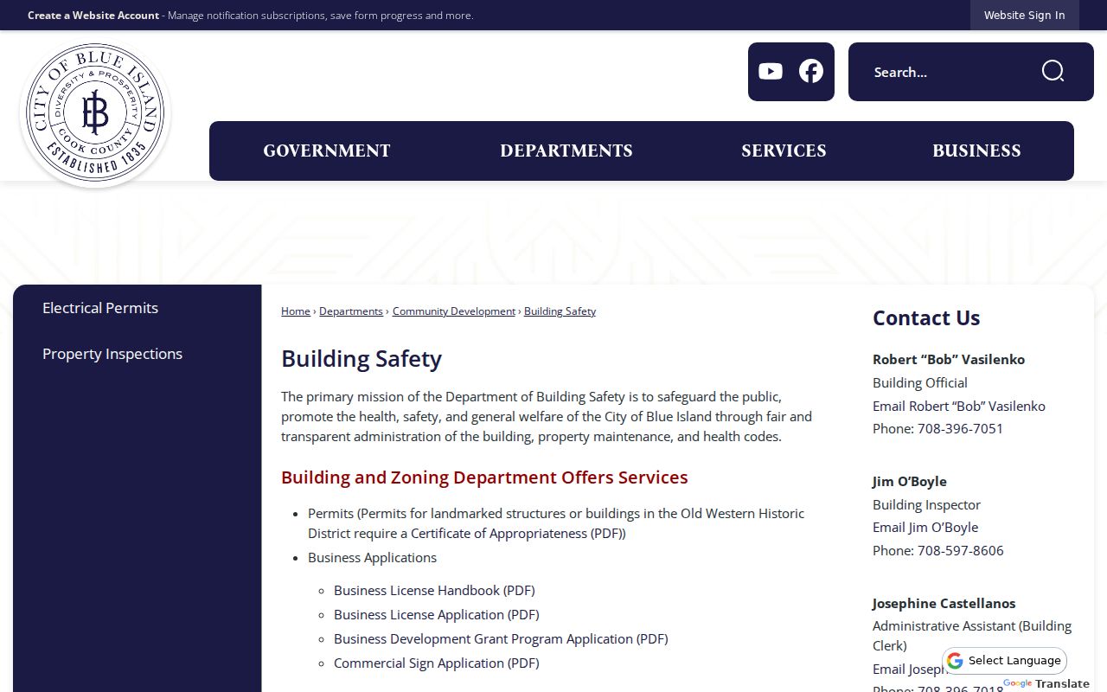
Task: Email Robert "Bob" Vasilenko
Action: click(x=959, y=406)
